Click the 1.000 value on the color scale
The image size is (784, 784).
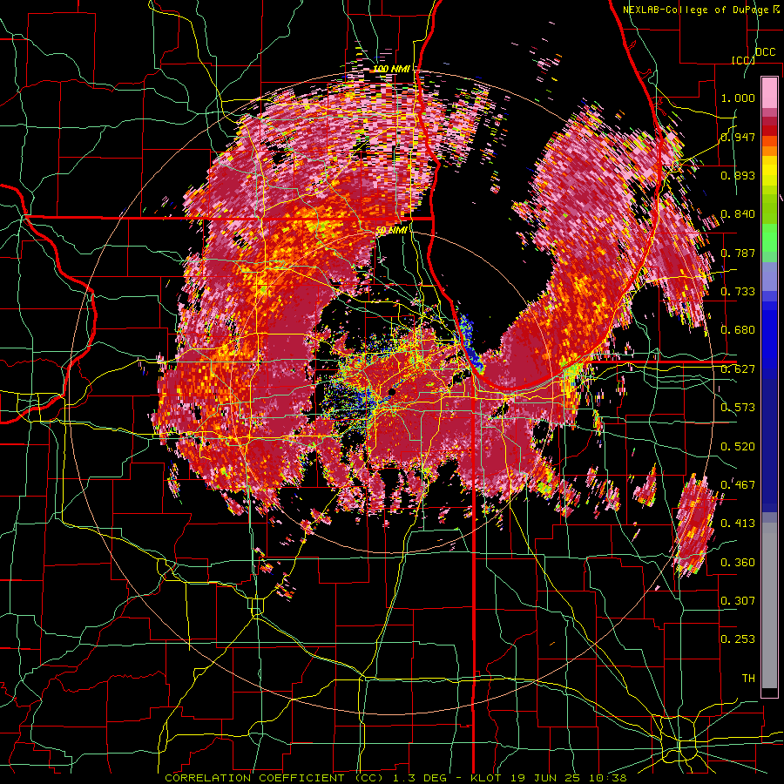coord(738,98)
